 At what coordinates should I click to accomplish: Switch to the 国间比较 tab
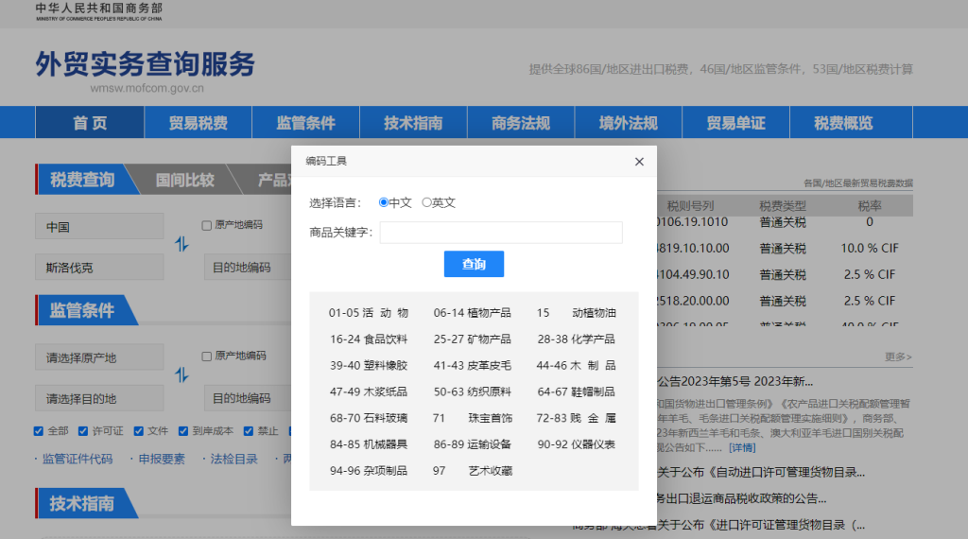pyautogui.click(x=184, y=180)
